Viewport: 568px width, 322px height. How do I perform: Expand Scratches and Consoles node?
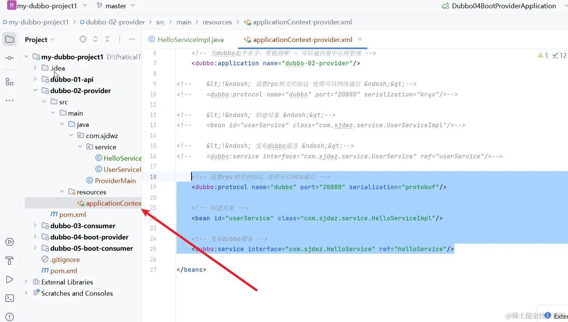[26, 293]
